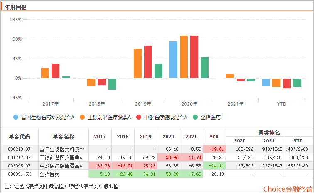Click the YTD return column header
This screenshot has height=194, width=314.
pos(214,137)
